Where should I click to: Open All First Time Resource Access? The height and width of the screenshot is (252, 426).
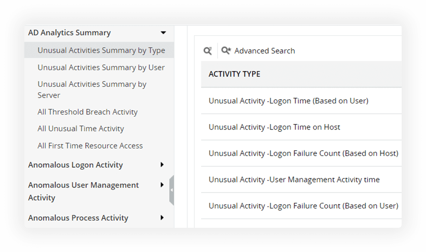tap(90, 145)
